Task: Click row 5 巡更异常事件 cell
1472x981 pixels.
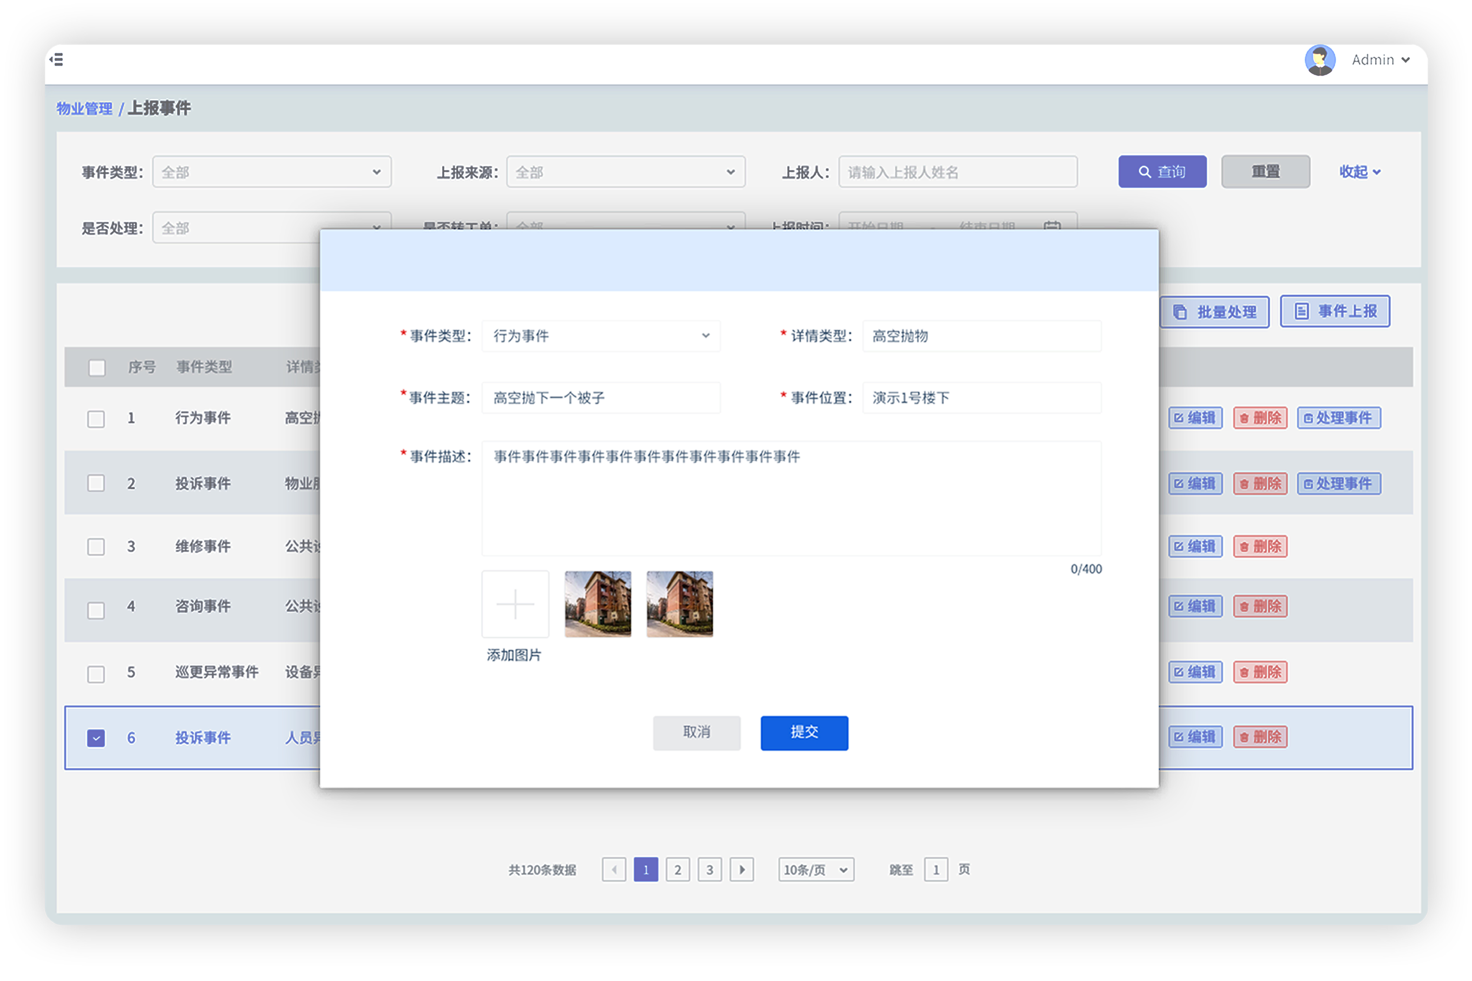Action: coord(217,672)
